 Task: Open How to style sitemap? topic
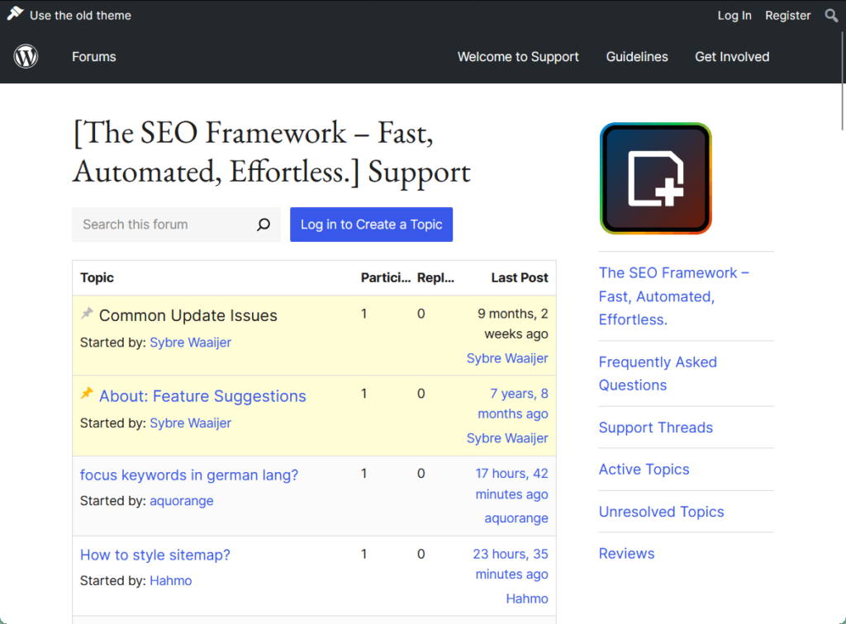154,555
